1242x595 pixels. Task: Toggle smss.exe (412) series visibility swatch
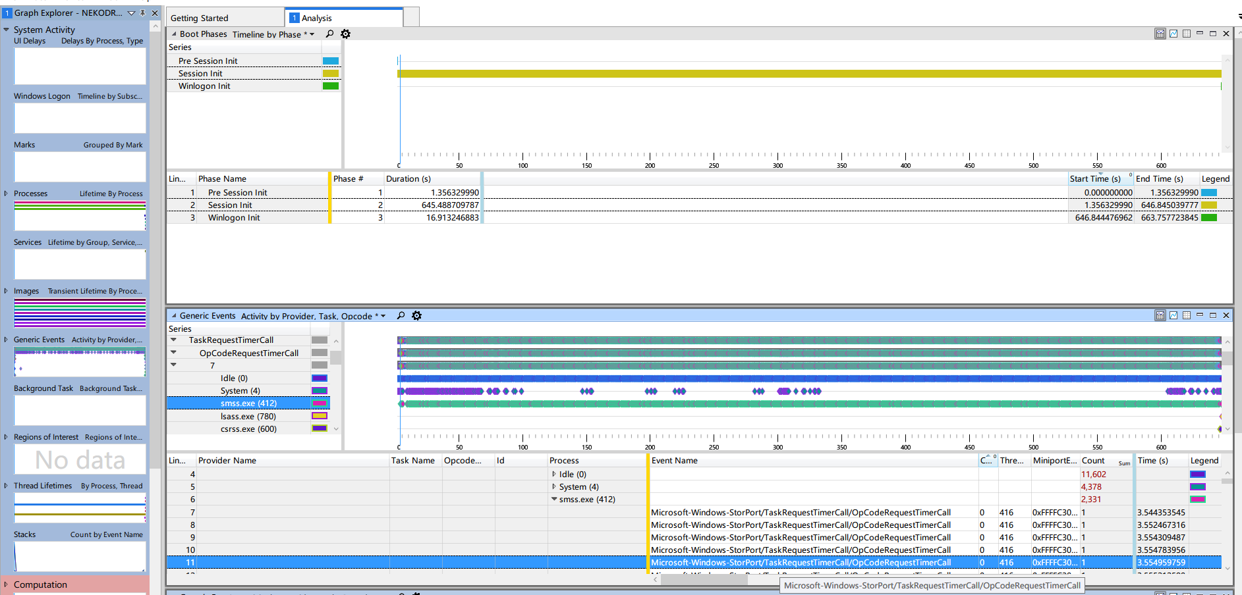pyautogui.click(x=320, y=403)
